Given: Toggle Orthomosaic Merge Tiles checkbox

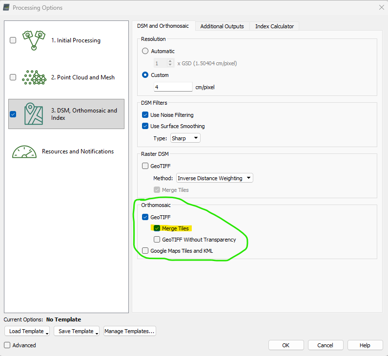Looking at the screenshot, I should coord(157,228).
